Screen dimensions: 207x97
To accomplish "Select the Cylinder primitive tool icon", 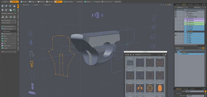I will click(x=11, y=6).
